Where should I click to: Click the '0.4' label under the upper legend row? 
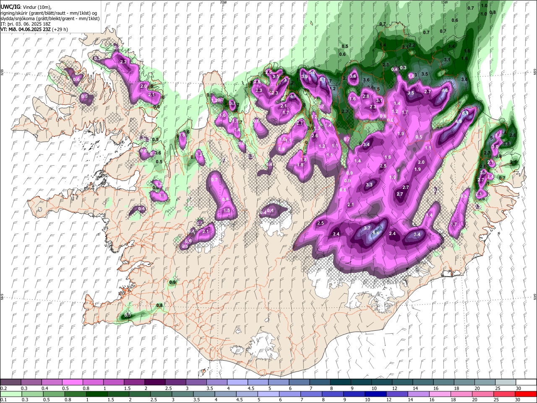tap(44, 388)
